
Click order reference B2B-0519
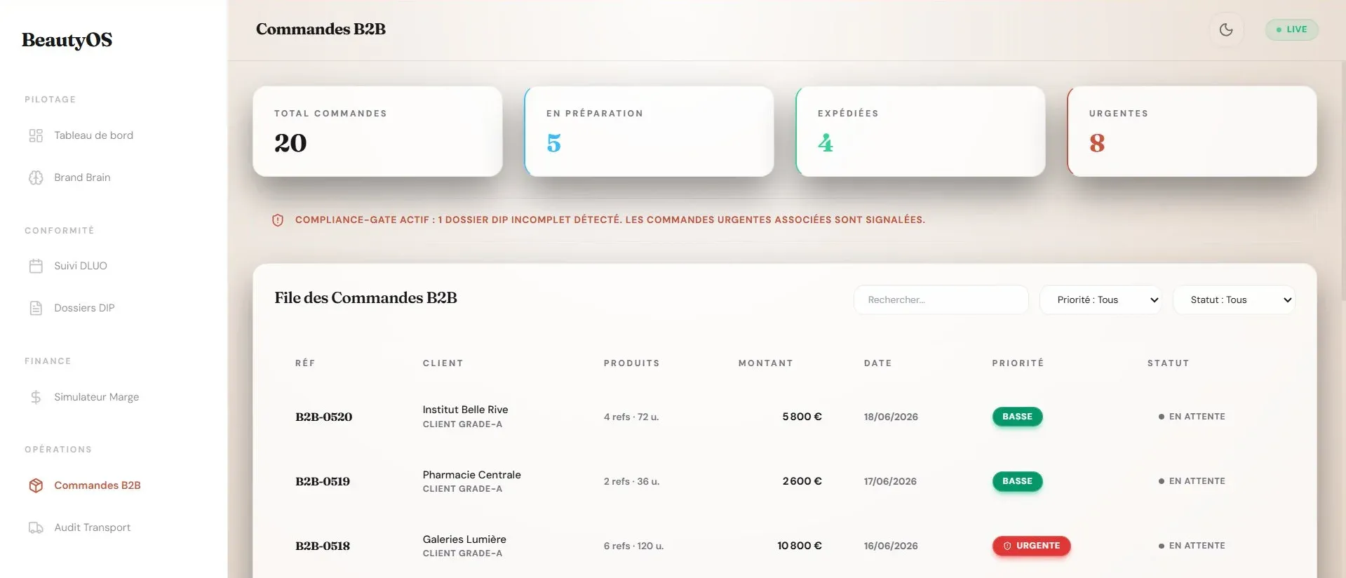323,481
